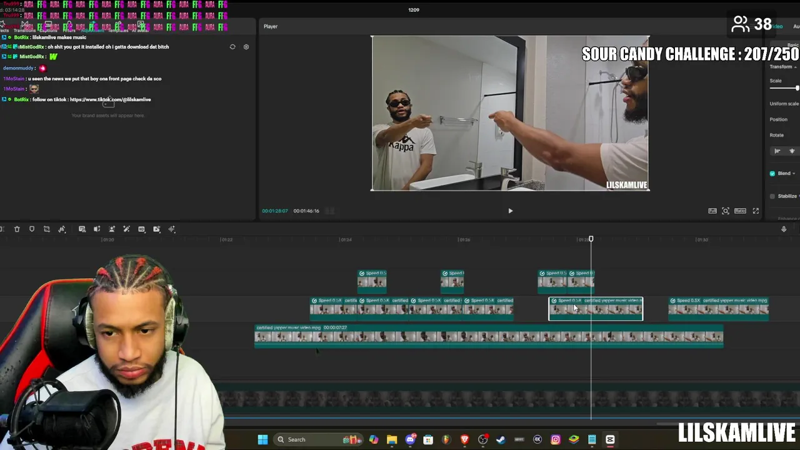The height and width of the screenshot is (450, 800).
Task: Open File Explorer from the taskbar
Action: coord(392,440)
